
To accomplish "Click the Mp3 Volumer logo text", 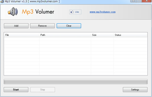I will 38,12.
